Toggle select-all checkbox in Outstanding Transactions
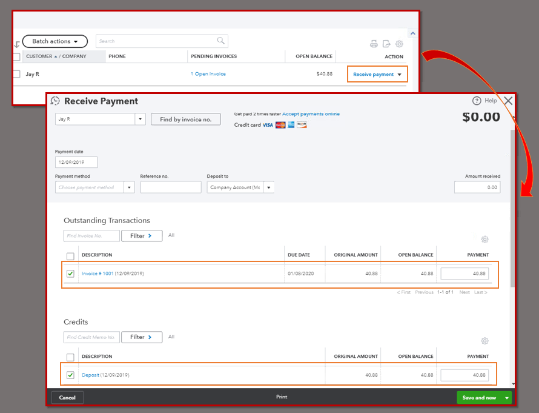 [x=70, y=256]
